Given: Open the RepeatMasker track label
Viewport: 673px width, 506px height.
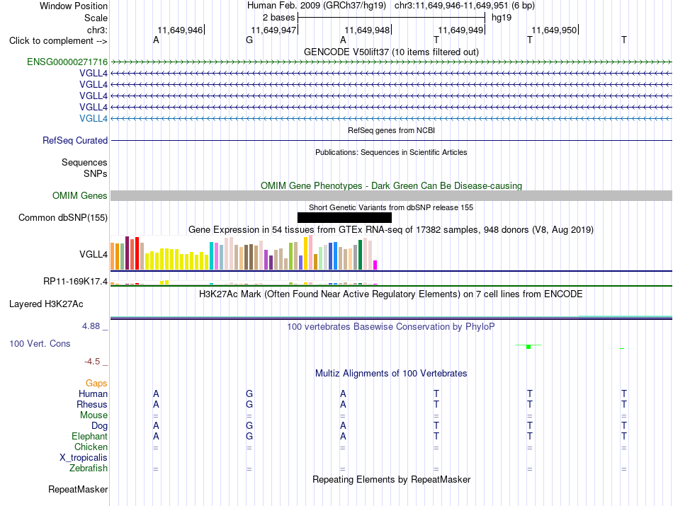Looking at the screenshot, I should [x=78, y=489].
